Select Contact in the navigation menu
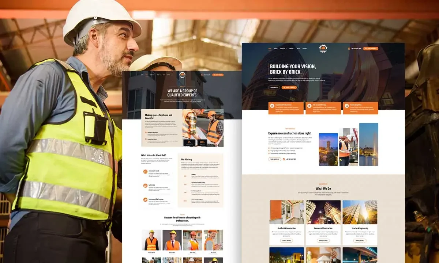Image resolution: width=439 pixels, height=263 pixels. (x=304, y=48)
